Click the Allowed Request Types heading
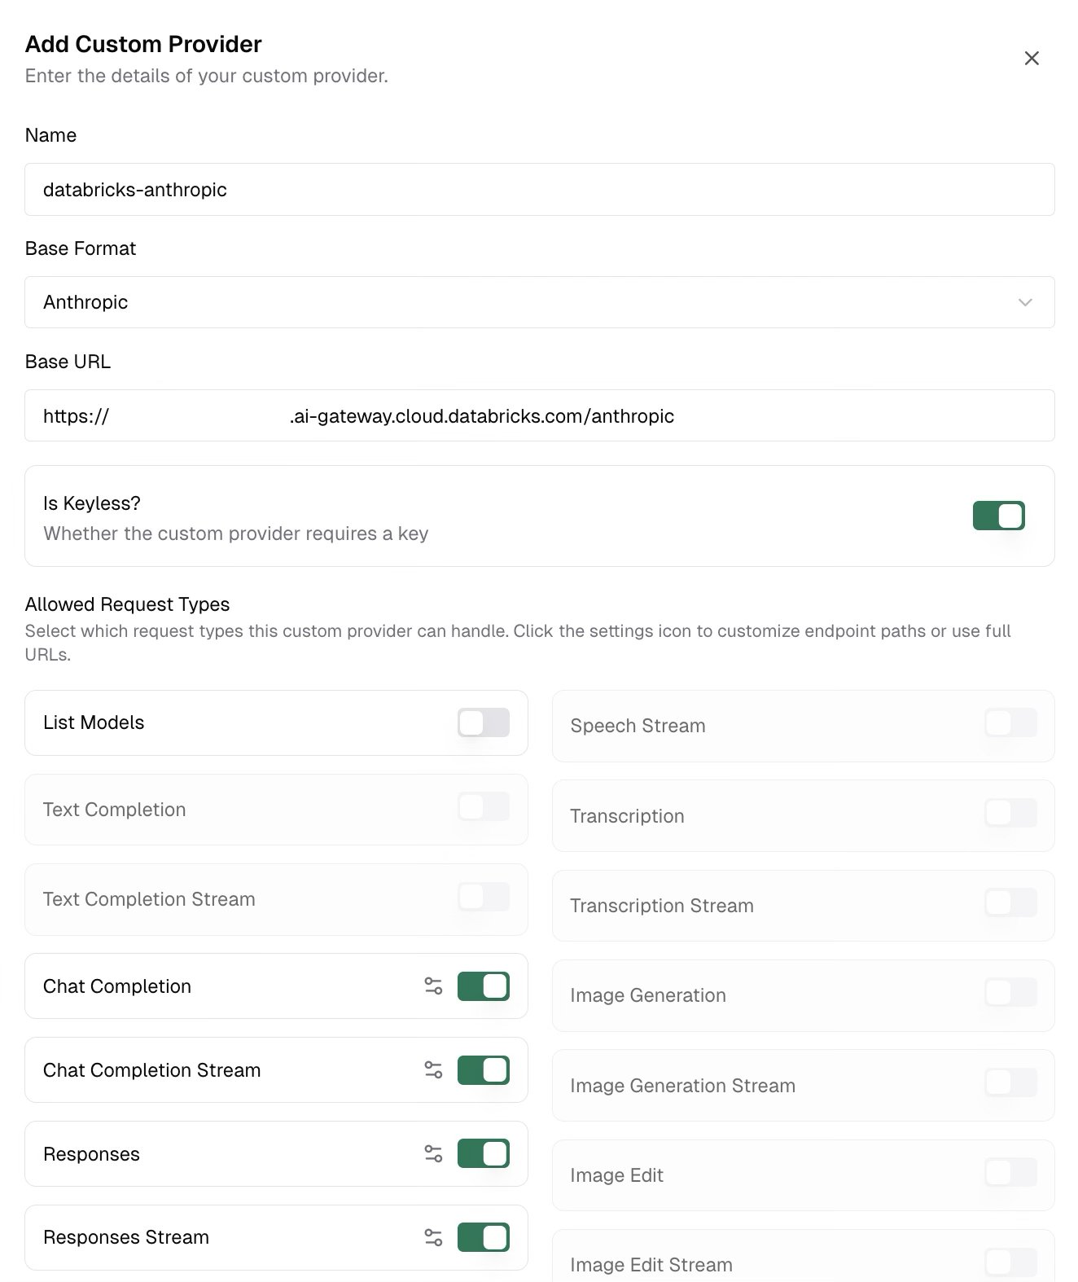 pyautogui.click(x=127, y=604)
